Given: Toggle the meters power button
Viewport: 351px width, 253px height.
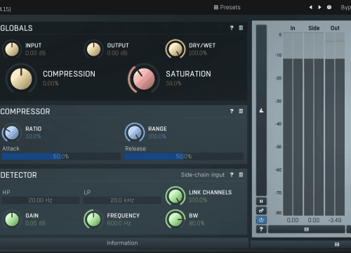Looking at the screenshot, I should [x=261, y=220].
